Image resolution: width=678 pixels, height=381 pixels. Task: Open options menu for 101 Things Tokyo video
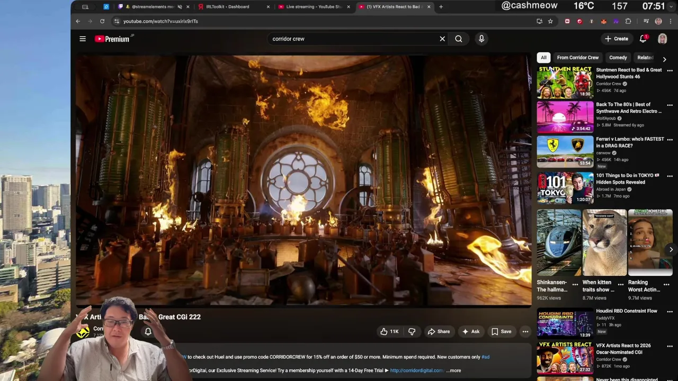670,176
